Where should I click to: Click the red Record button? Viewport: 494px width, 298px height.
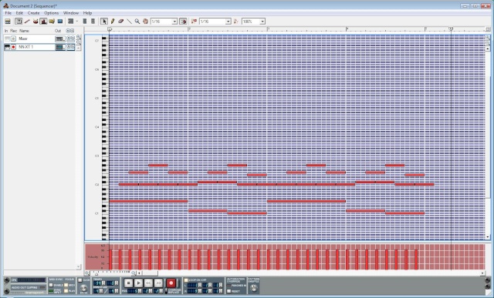point(171,283)
